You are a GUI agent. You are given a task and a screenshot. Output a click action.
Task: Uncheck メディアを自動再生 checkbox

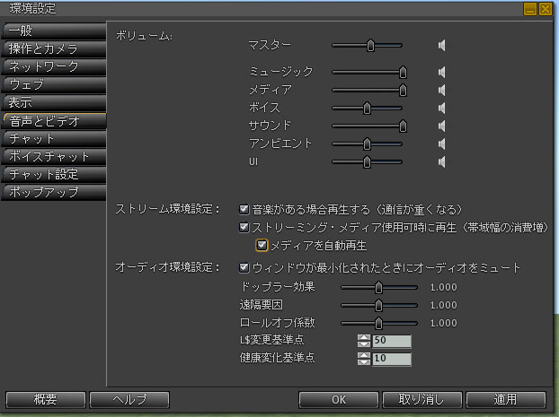(x=262, y=245)
